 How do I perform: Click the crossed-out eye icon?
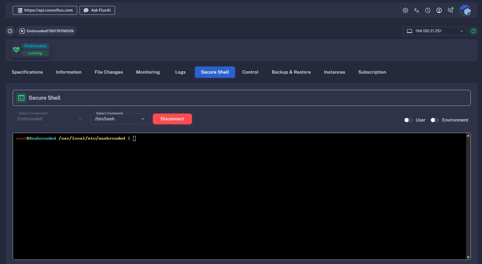pos(450,10)
